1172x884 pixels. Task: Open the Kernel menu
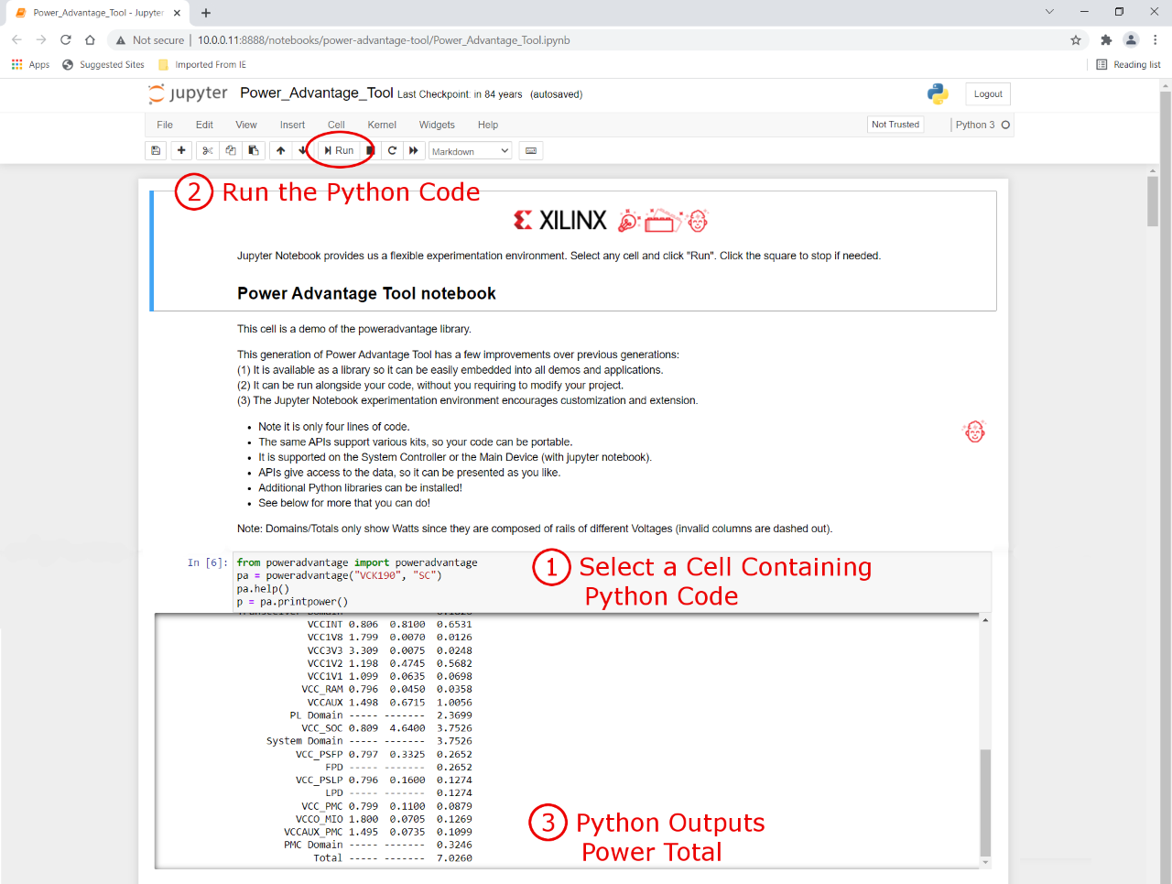[x=382, y=125]
